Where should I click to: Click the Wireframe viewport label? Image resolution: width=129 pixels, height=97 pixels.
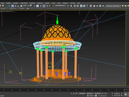point(8,11)
